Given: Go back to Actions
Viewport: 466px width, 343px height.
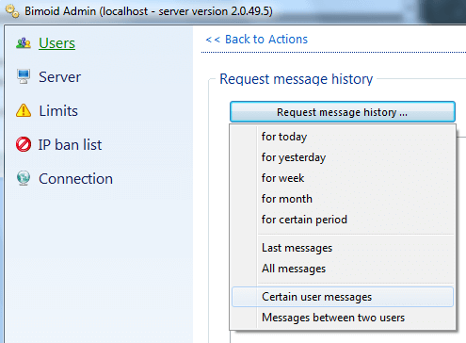Looking at the screenshot, I should pos(257,40).
